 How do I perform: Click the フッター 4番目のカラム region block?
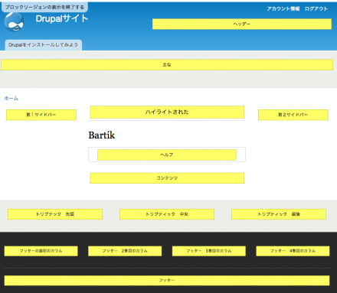pos(293,251)
